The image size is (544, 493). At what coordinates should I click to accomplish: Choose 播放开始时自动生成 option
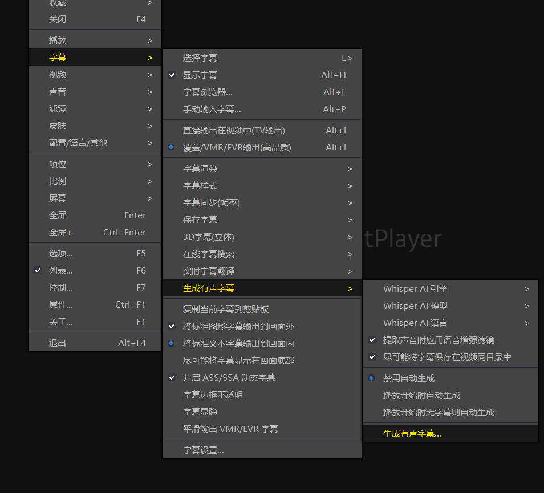421,396
